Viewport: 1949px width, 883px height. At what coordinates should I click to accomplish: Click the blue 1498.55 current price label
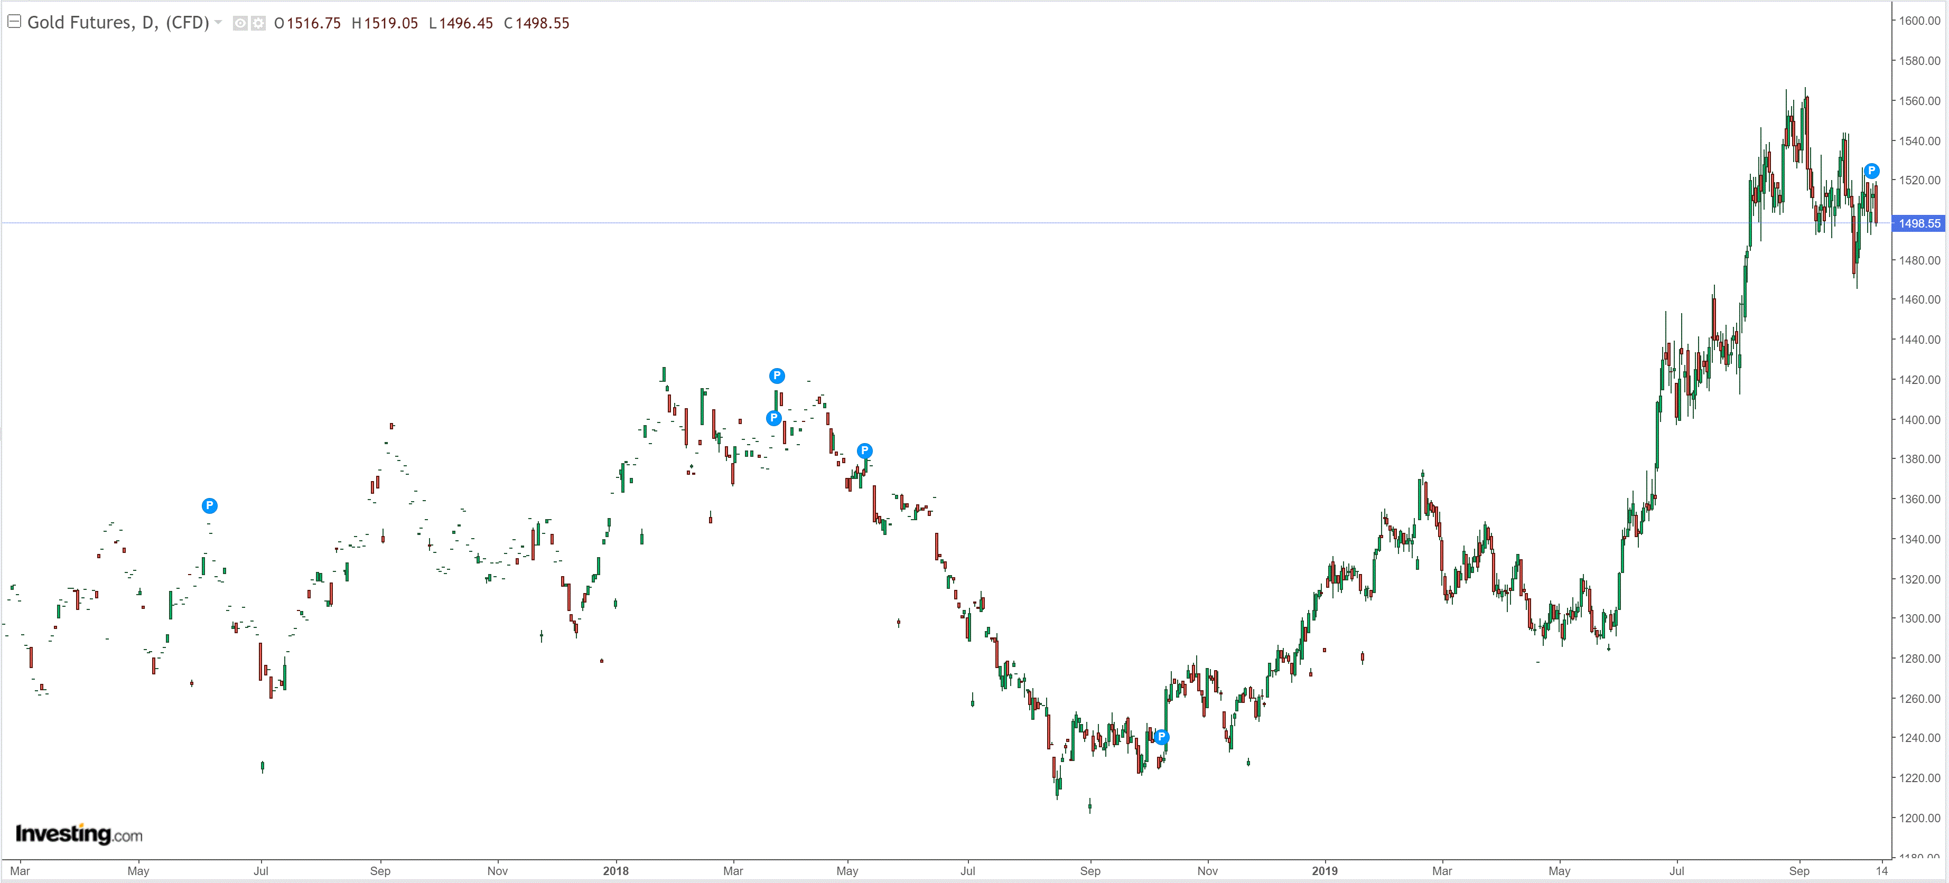1919,224
